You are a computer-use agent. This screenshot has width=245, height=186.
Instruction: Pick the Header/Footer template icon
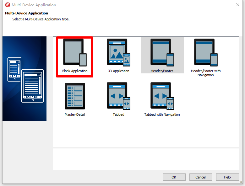pos(162,52)
